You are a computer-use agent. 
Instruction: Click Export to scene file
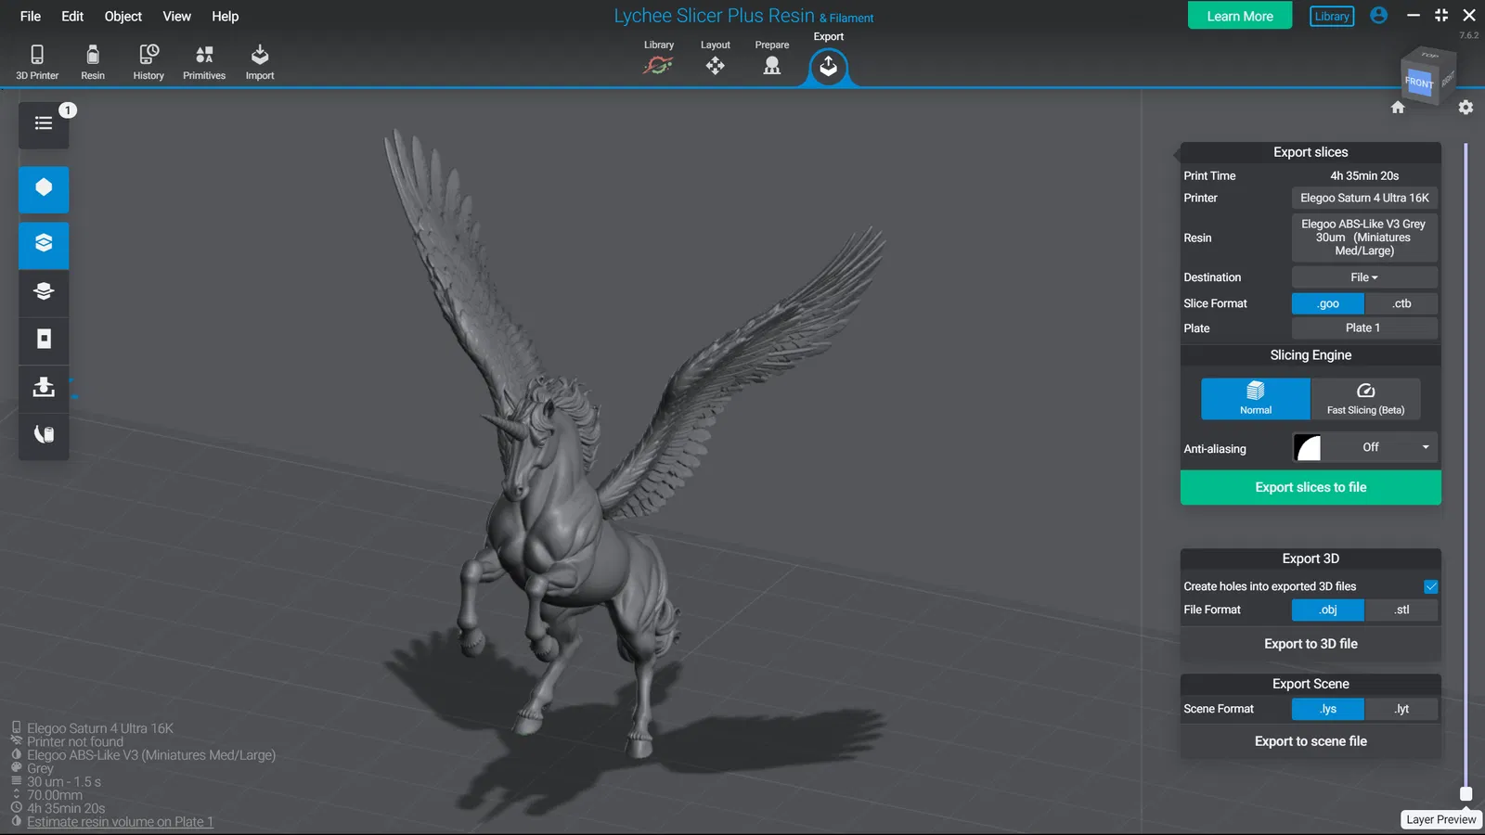[x=1311, y=741]
